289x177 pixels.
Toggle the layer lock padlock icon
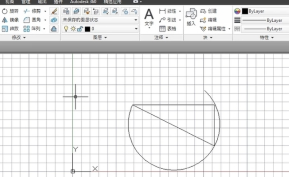coord(80,29)
